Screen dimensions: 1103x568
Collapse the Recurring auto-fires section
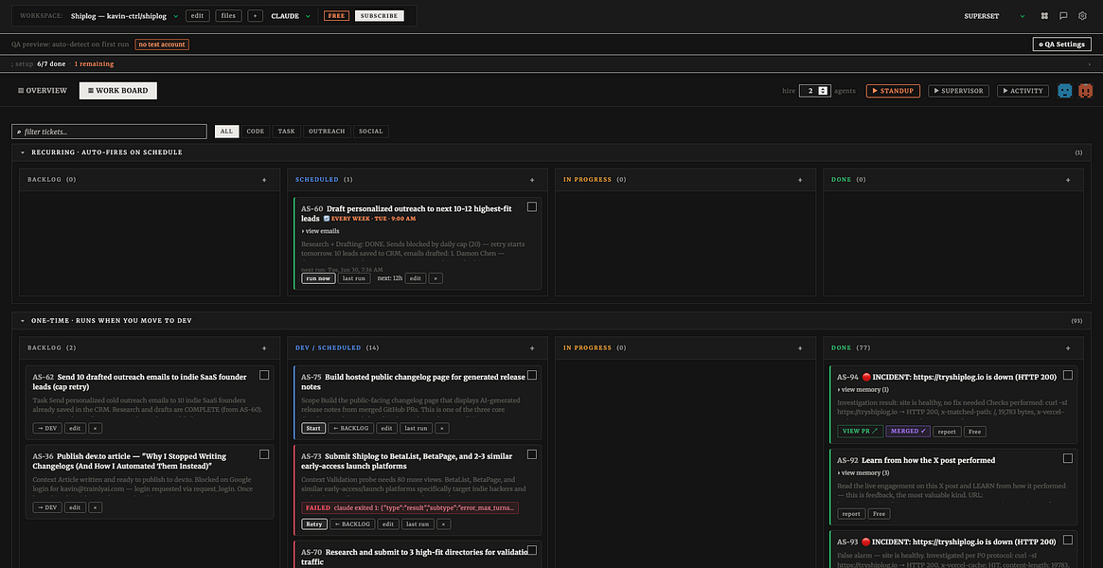click(x=23, y=152)
